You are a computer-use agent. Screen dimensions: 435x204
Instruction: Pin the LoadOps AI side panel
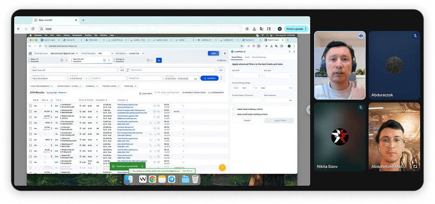[290, 52]
